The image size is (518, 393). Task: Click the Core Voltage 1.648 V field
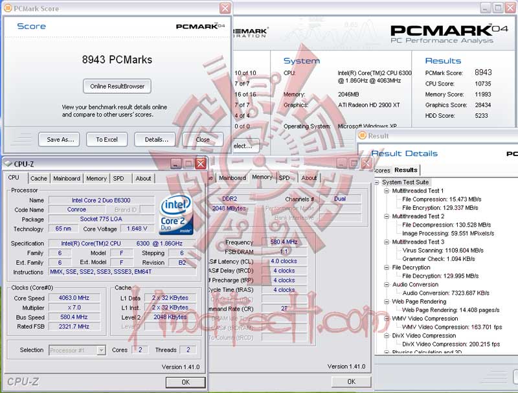pos(137,229)
